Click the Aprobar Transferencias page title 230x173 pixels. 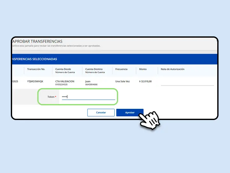coord(37,41)
